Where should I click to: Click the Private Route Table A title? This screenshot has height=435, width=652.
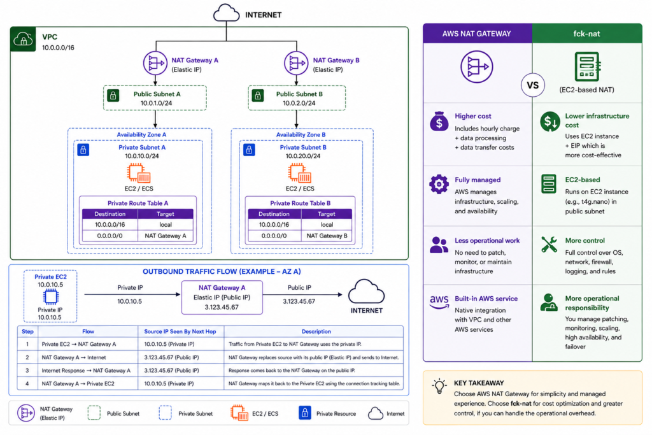click(138, 203)
